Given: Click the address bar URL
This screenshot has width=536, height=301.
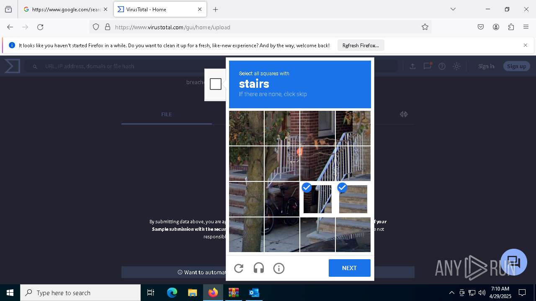Looking at the screenshot, I should [x=173, y=27].
